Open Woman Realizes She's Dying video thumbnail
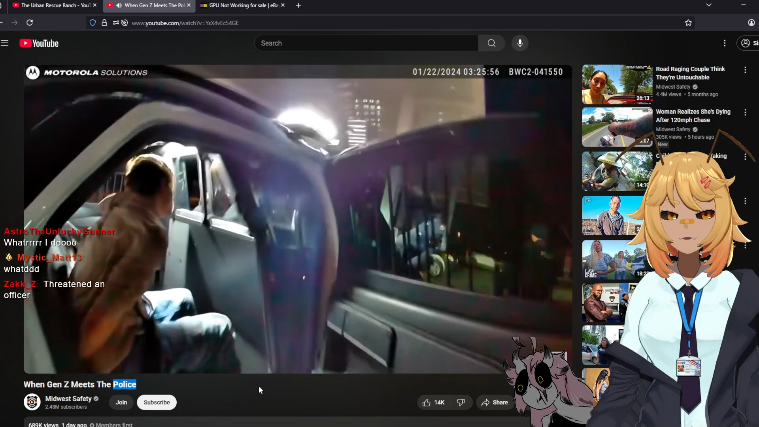 pos(617,127)
